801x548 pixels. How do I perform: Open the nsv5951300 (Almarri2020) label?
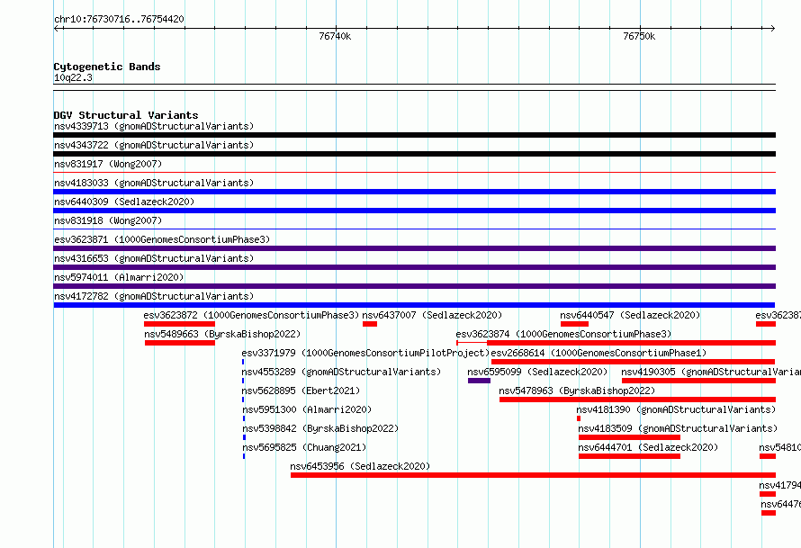307,409
